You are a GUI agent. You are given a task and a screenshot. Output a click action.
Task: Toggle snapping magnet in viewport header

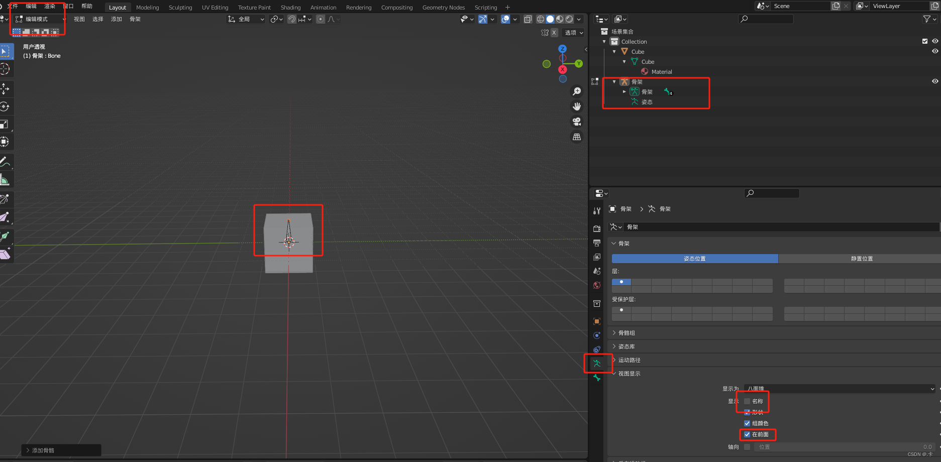[x=292, y=19]
